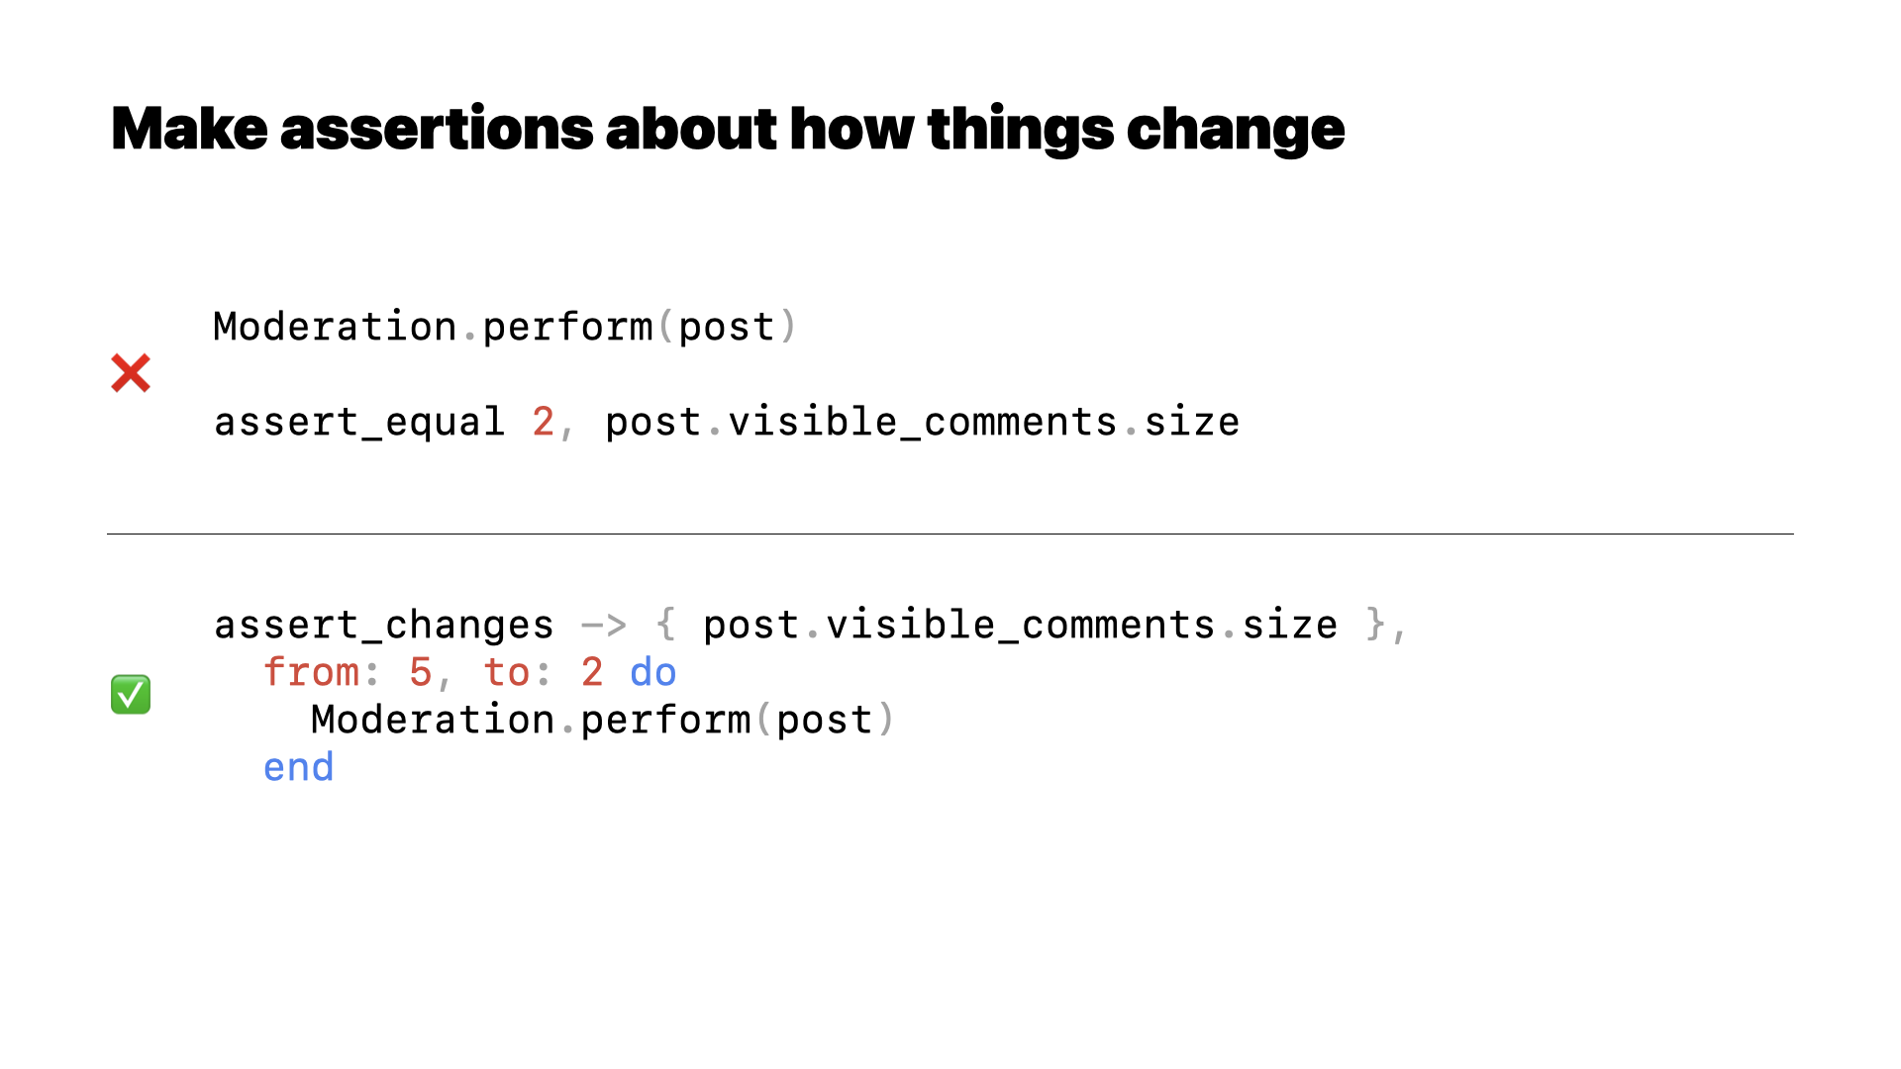Click the horizontal divider line
The width and height of the screenshot is (1901, 1069).
point(950,534)
